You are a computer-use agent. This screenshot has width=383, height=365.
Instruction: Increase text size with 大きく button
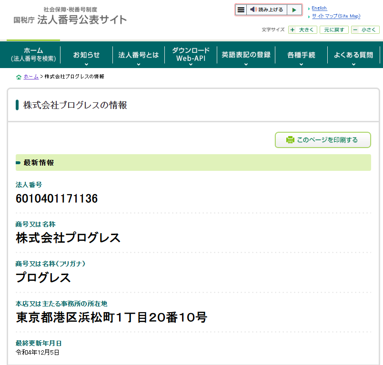click(302, 30)
